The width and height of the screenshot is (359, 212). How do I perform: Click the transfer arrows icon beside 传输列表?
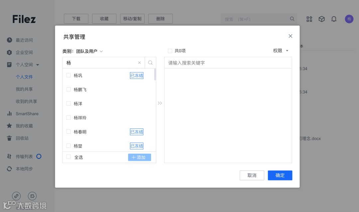tap(9, 156)
